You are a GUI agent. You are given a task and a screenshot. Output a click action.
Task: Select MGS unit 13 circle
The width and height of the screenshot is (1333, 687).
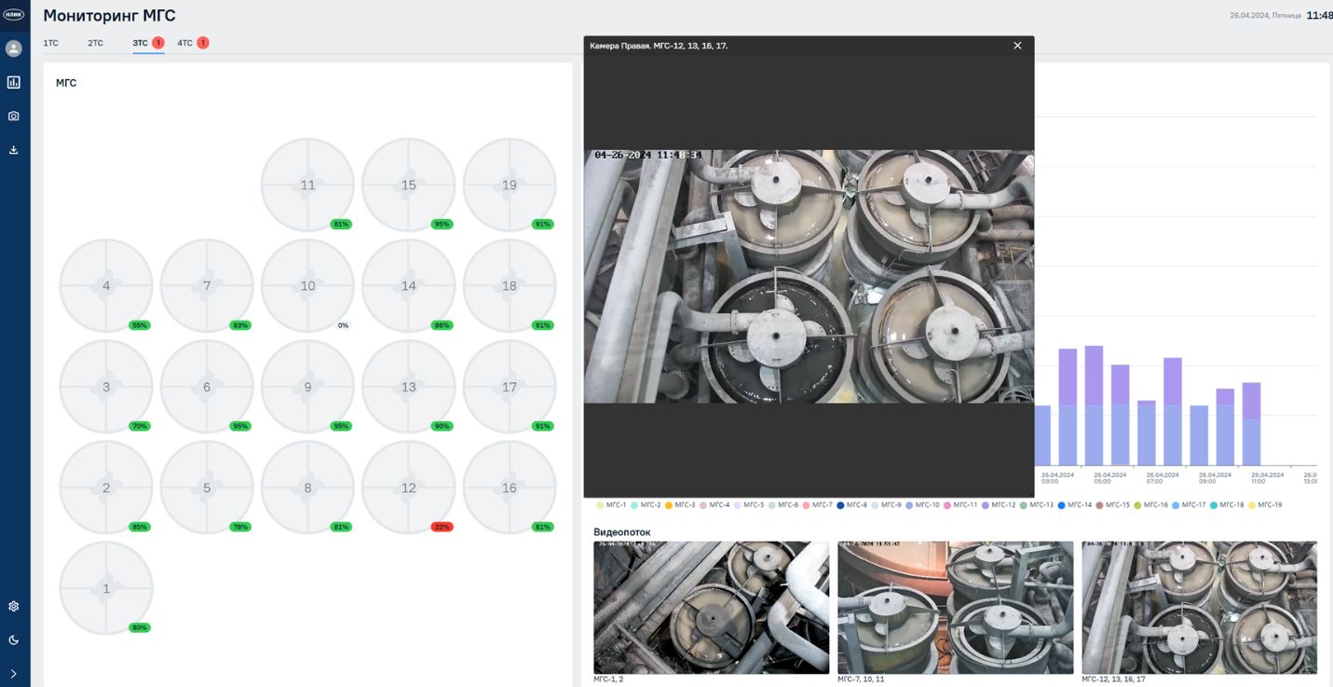pyautogui.click(x=408, y=387)
